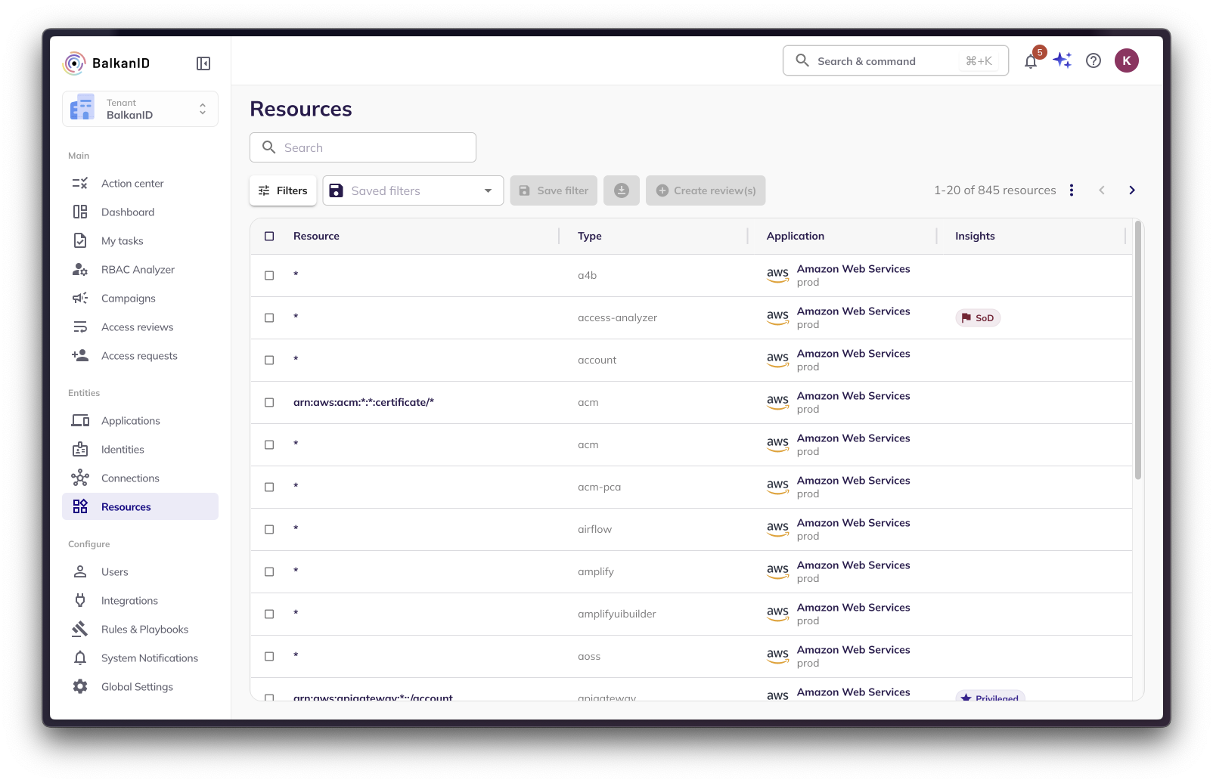Click the user avatar K
The image size is (1213, 783).
point(1126,61)
